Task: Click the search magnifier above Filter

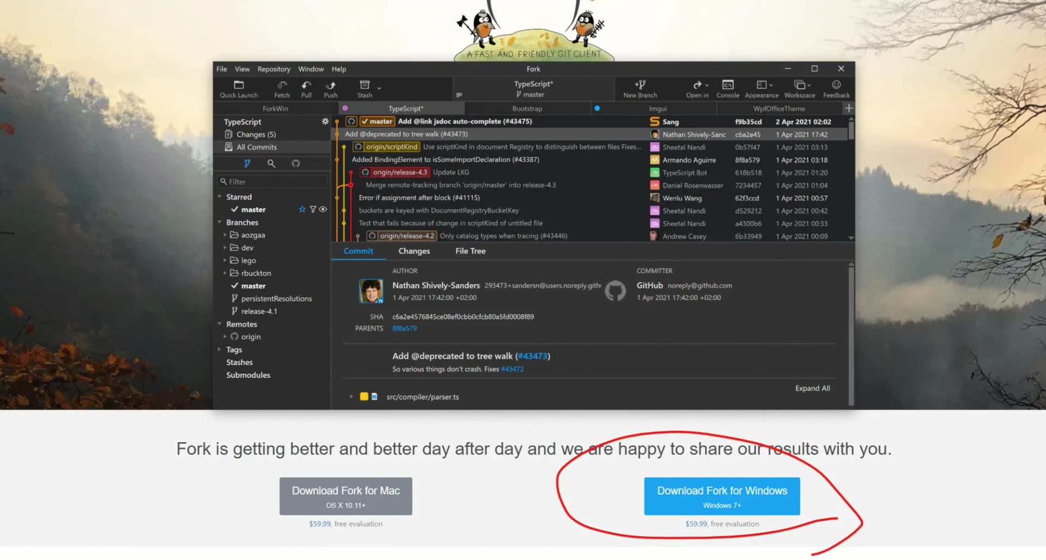Action: pos(271,163)
